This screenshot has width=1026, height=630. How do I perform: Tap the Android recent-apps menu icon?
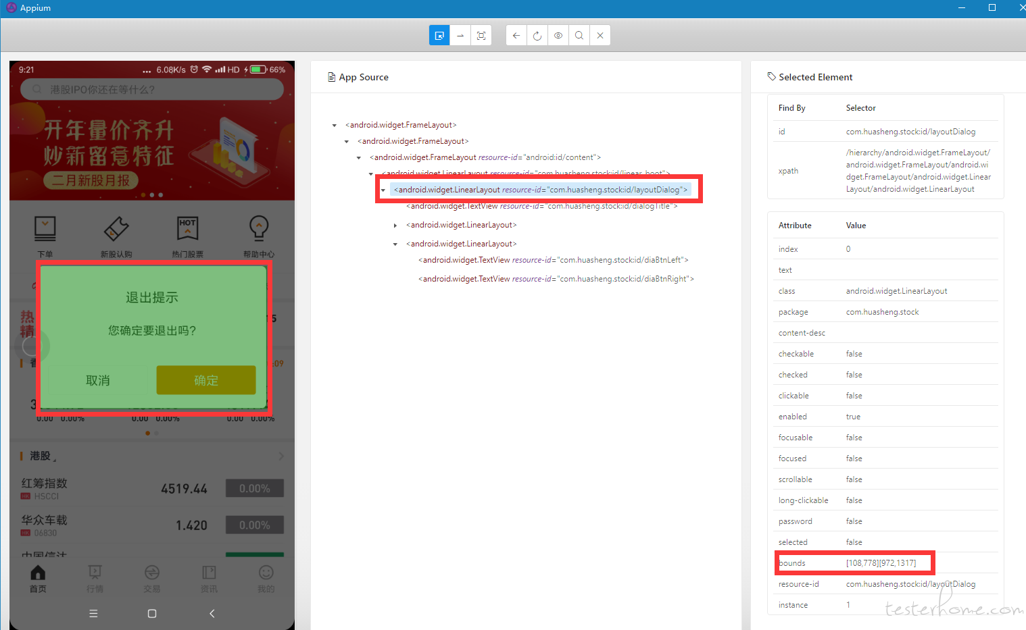[93, 614]
